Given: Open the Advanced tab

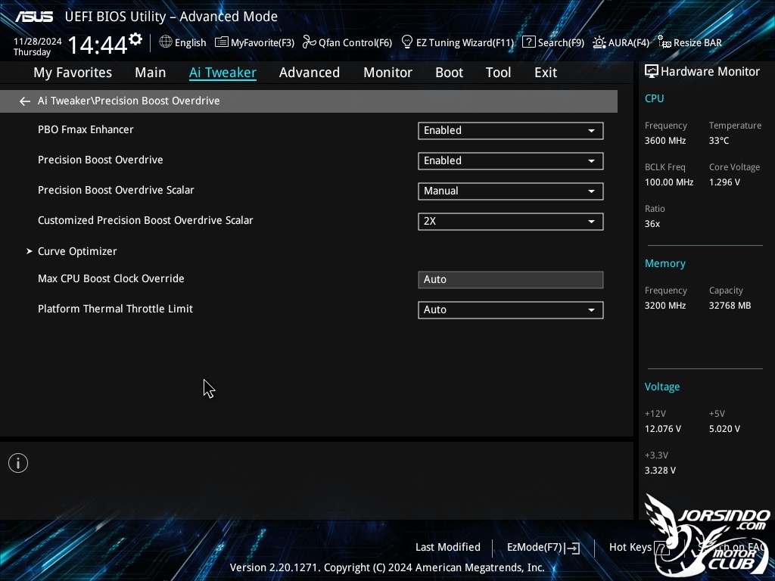Looking at the screenshot, I should click(x=310, y=73).
